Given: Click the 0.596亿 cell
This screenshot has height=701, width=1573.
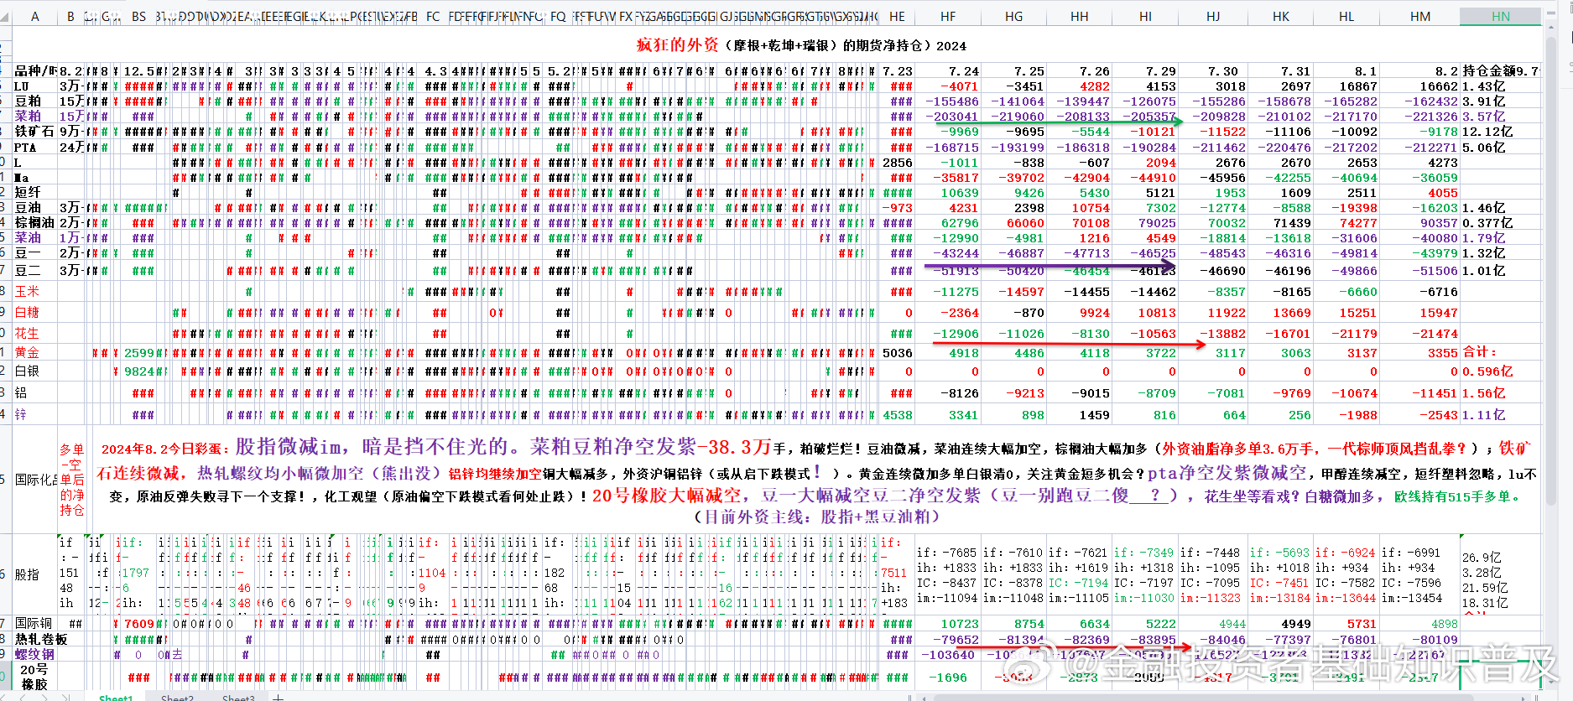Looking at the screenshot, I should (x=1487, y=371).
